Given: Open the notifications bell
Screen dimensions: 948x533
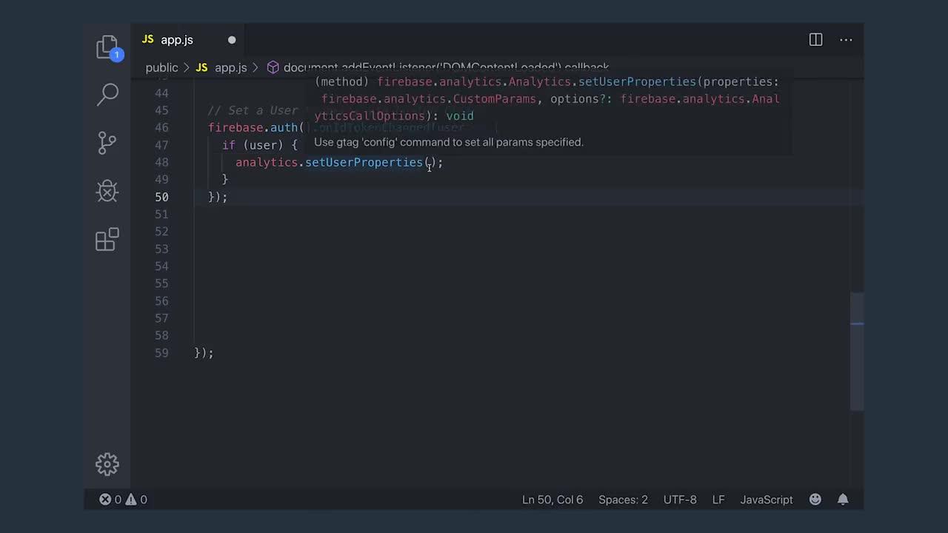Looking at the screenshot, I should [843, 500].
